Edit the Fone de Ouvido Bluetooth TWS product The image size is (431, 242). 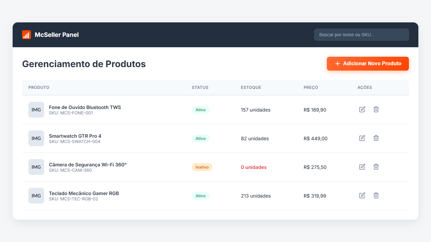362,109
